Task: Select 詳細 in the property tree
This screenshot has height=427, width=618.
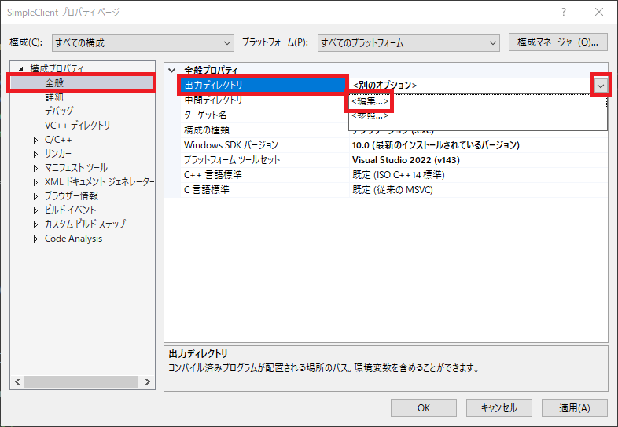Action: pos(53,97)
